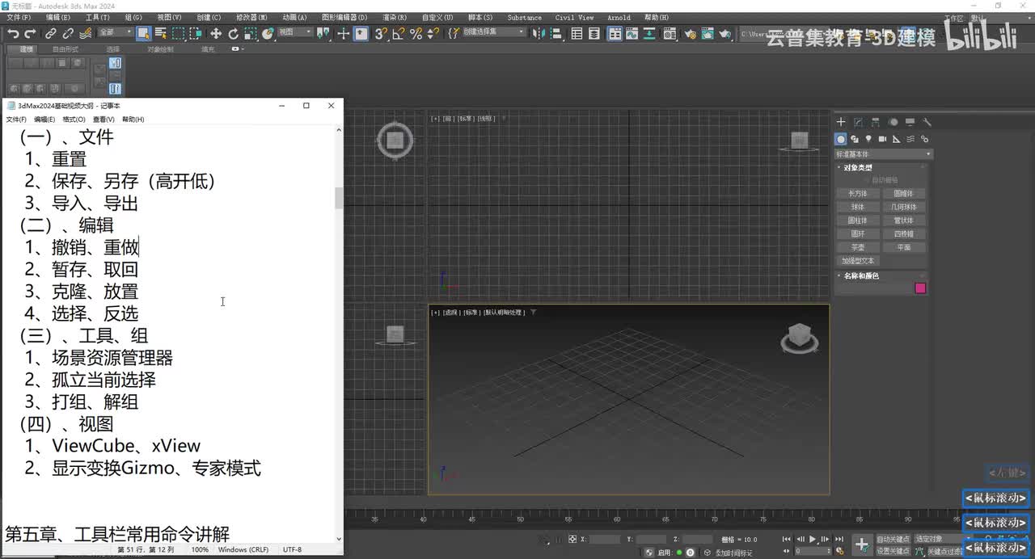Choose the Rectangular Selection Region tool
The image size is (1035, 559).
point(178,33)
